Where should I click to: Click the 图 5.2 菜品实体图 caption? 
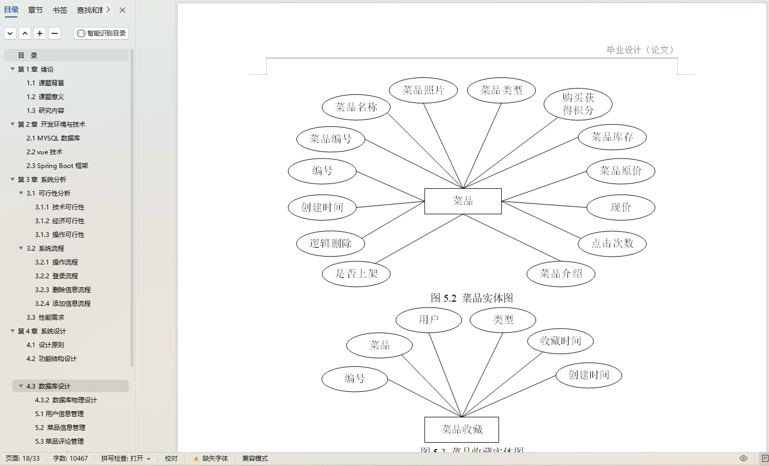pyautogui.click(x=472, y=298)
